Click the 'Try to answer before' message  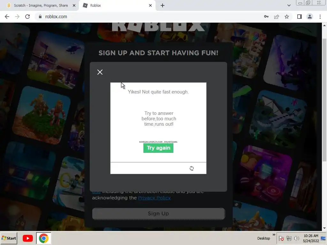(159, 119)
